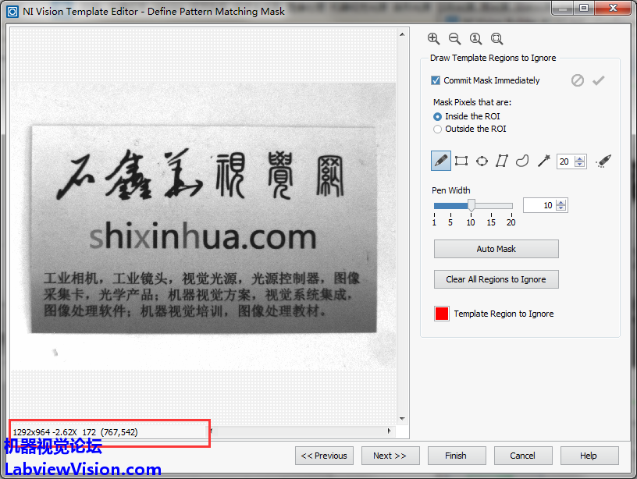Increase the magic wand tolerance value

tap(580, 158)
